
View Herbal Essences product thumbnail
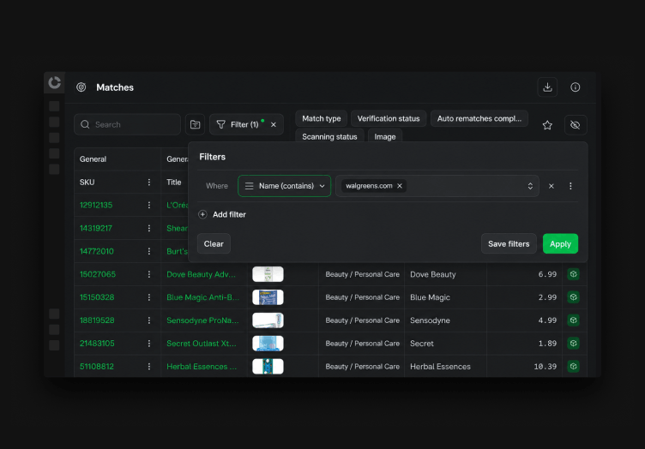pos(268,366)
